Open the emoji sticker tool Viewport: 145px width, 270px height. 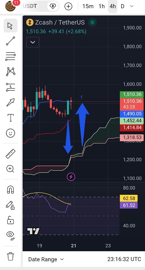coord(11,133)
